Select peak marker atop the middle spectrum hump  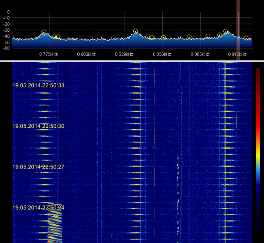click(x=135, y=31)
